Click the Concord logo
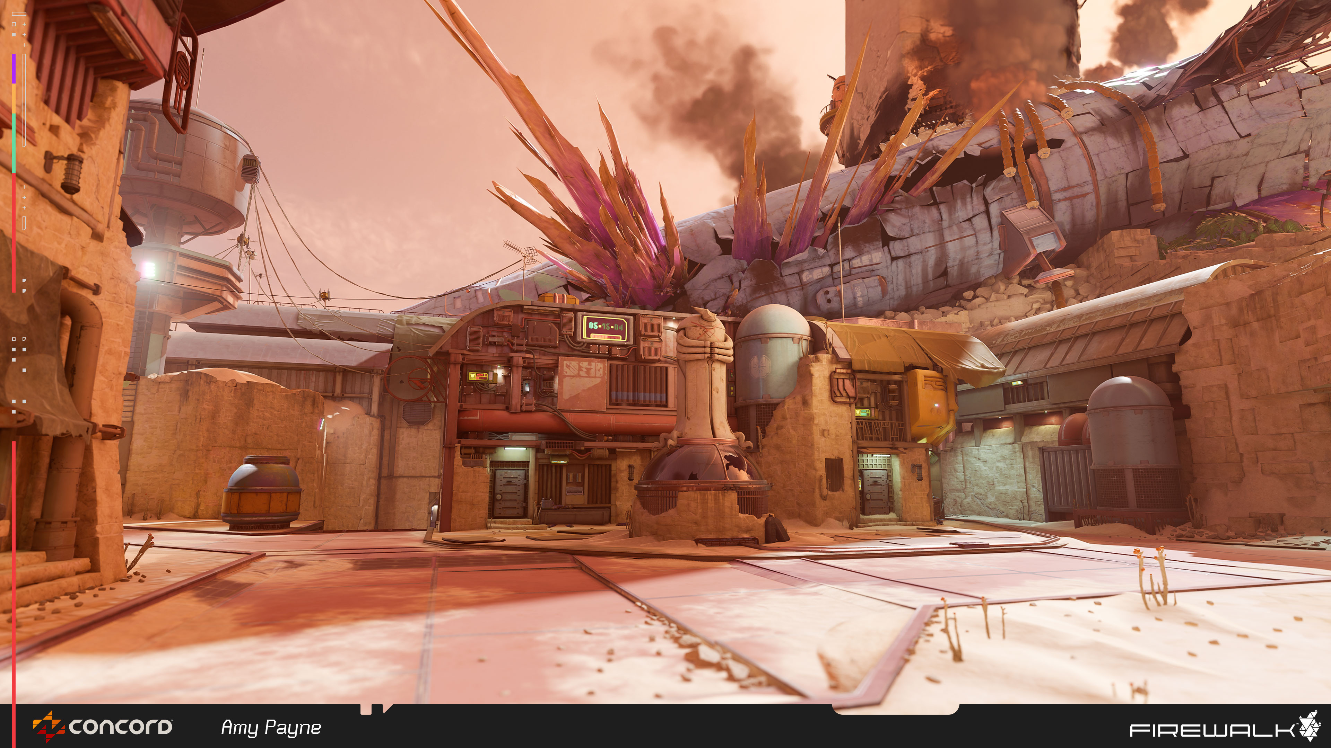The width and height of the screenshot is (1331, 748). point(102,727)
